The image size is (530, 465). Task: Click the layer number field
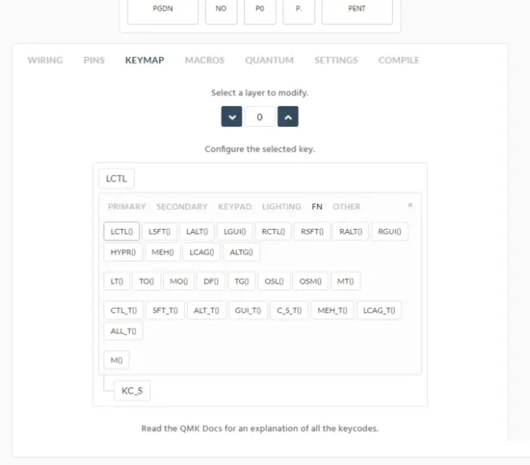coord(259,117)
